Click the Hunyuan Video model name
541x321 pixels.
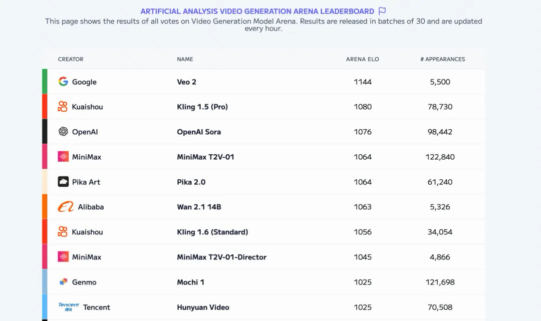coord(203,307)
